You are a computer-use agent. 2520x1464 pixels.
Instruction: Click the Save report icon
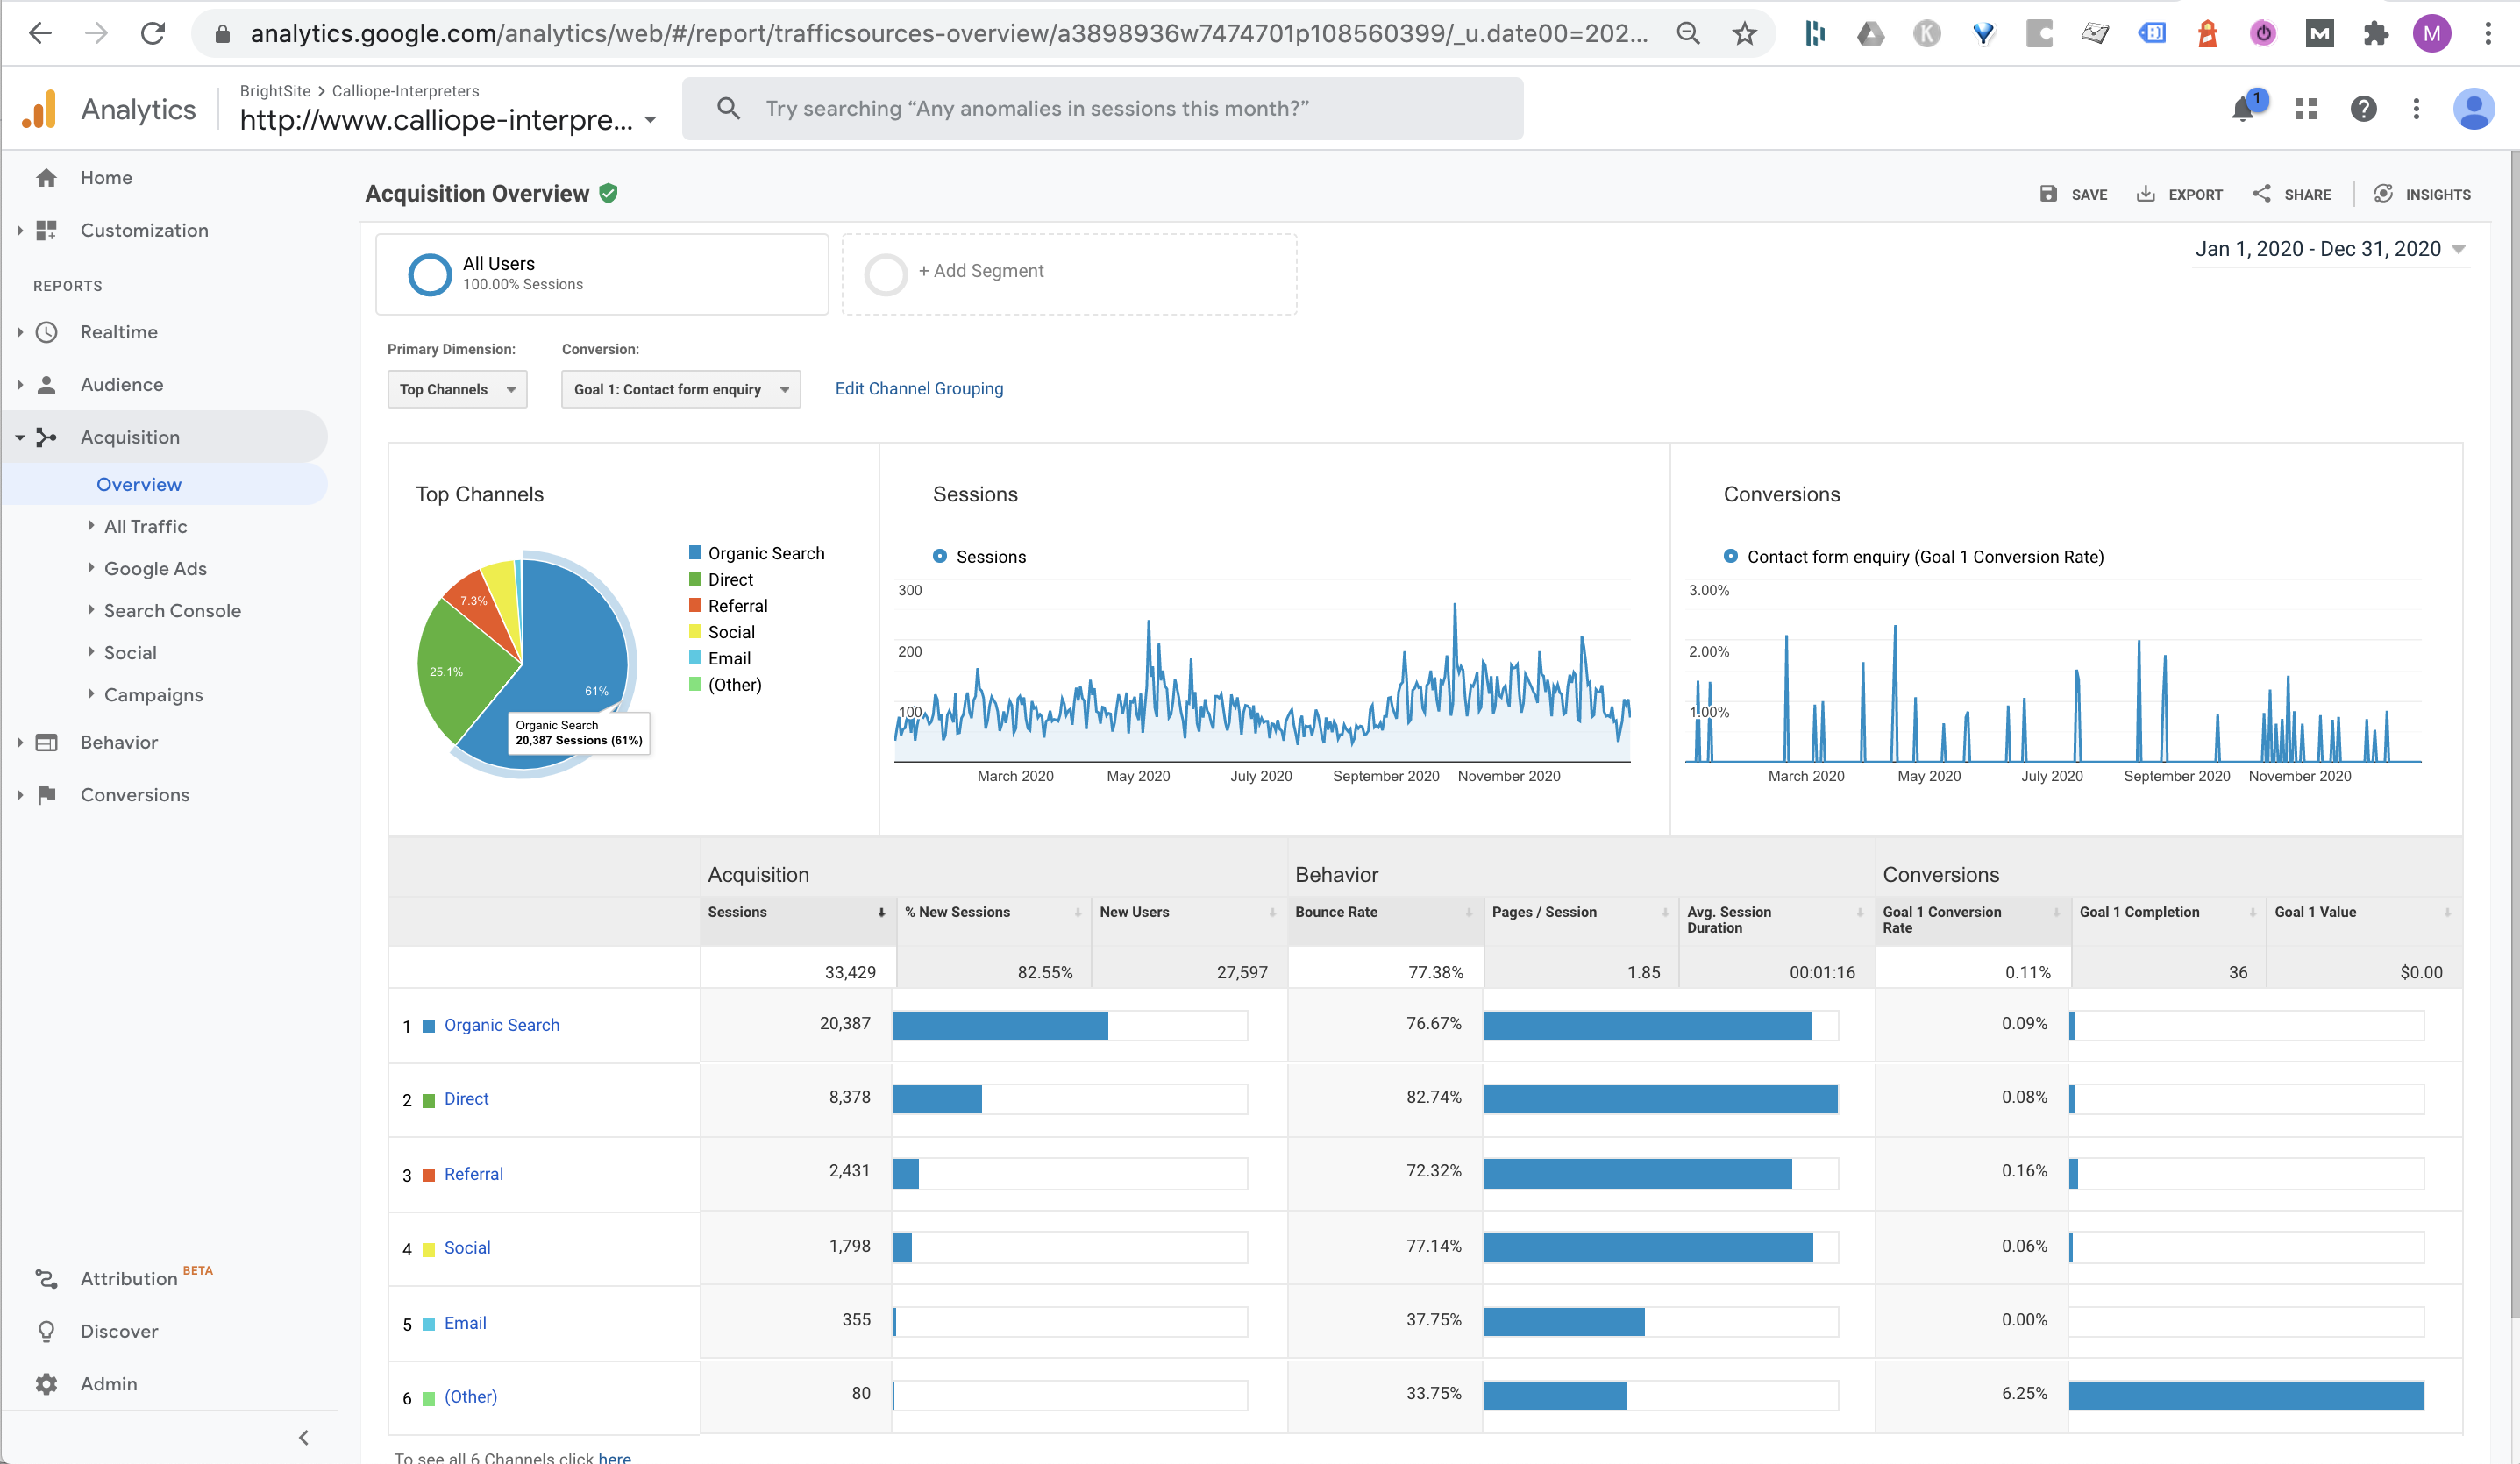[x=2048, y=194]
